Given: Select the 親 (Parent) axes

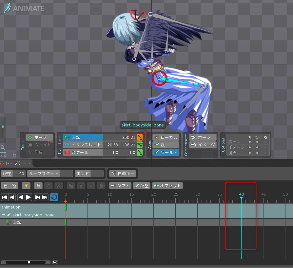Looking at the screenshot, I should (166, 145).
